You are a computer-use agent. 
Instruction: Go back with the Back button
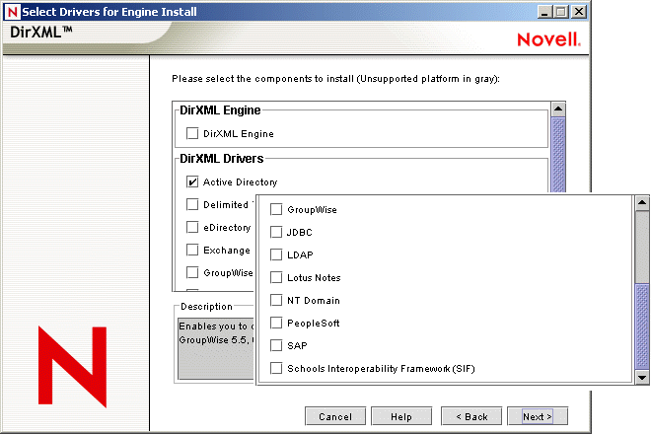tap(471, 416)
